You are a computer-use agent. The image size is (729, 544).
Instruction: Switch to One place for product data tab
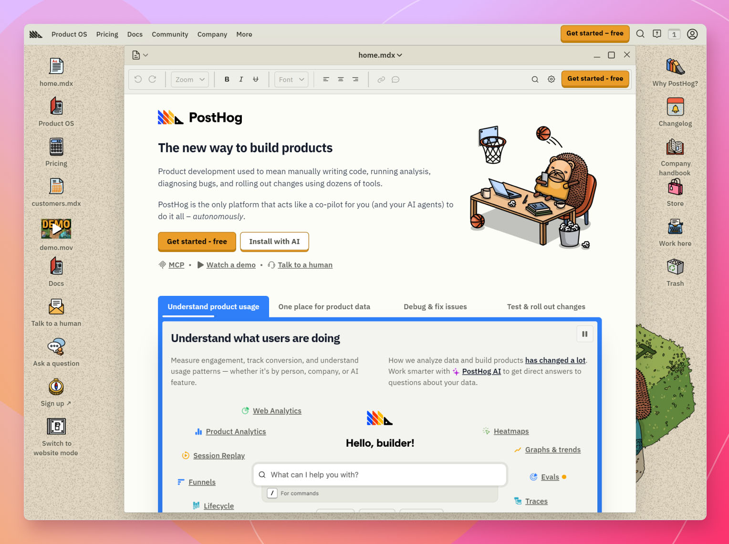[324, 306]
